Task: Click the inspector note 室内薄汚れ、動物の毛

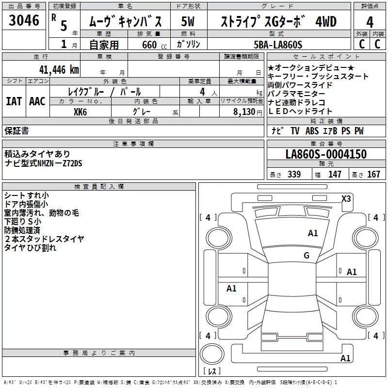Action: [x=42, y=213]
